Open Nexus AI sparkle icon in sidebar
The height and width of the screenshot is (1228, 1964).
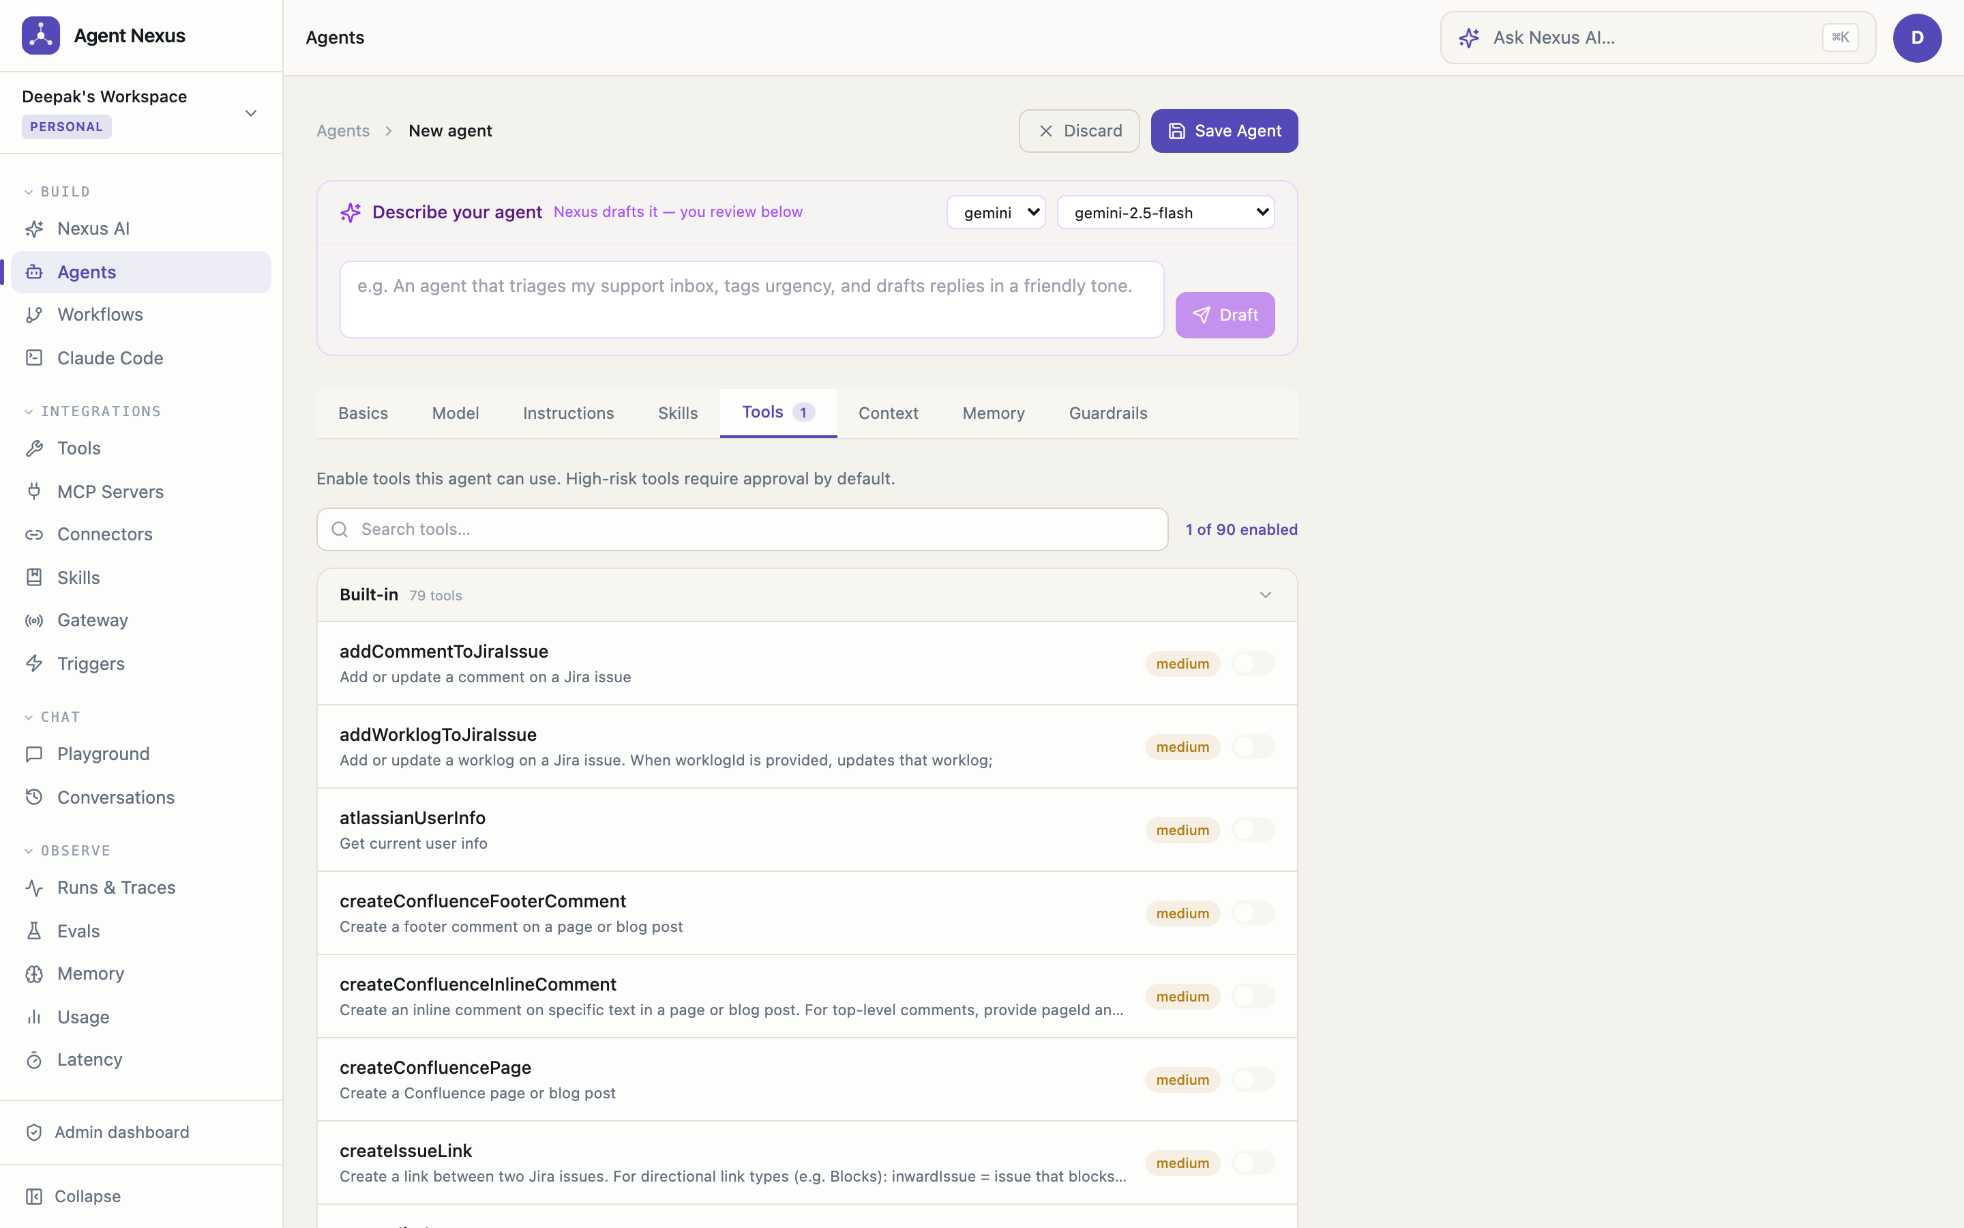click(34, 229)
